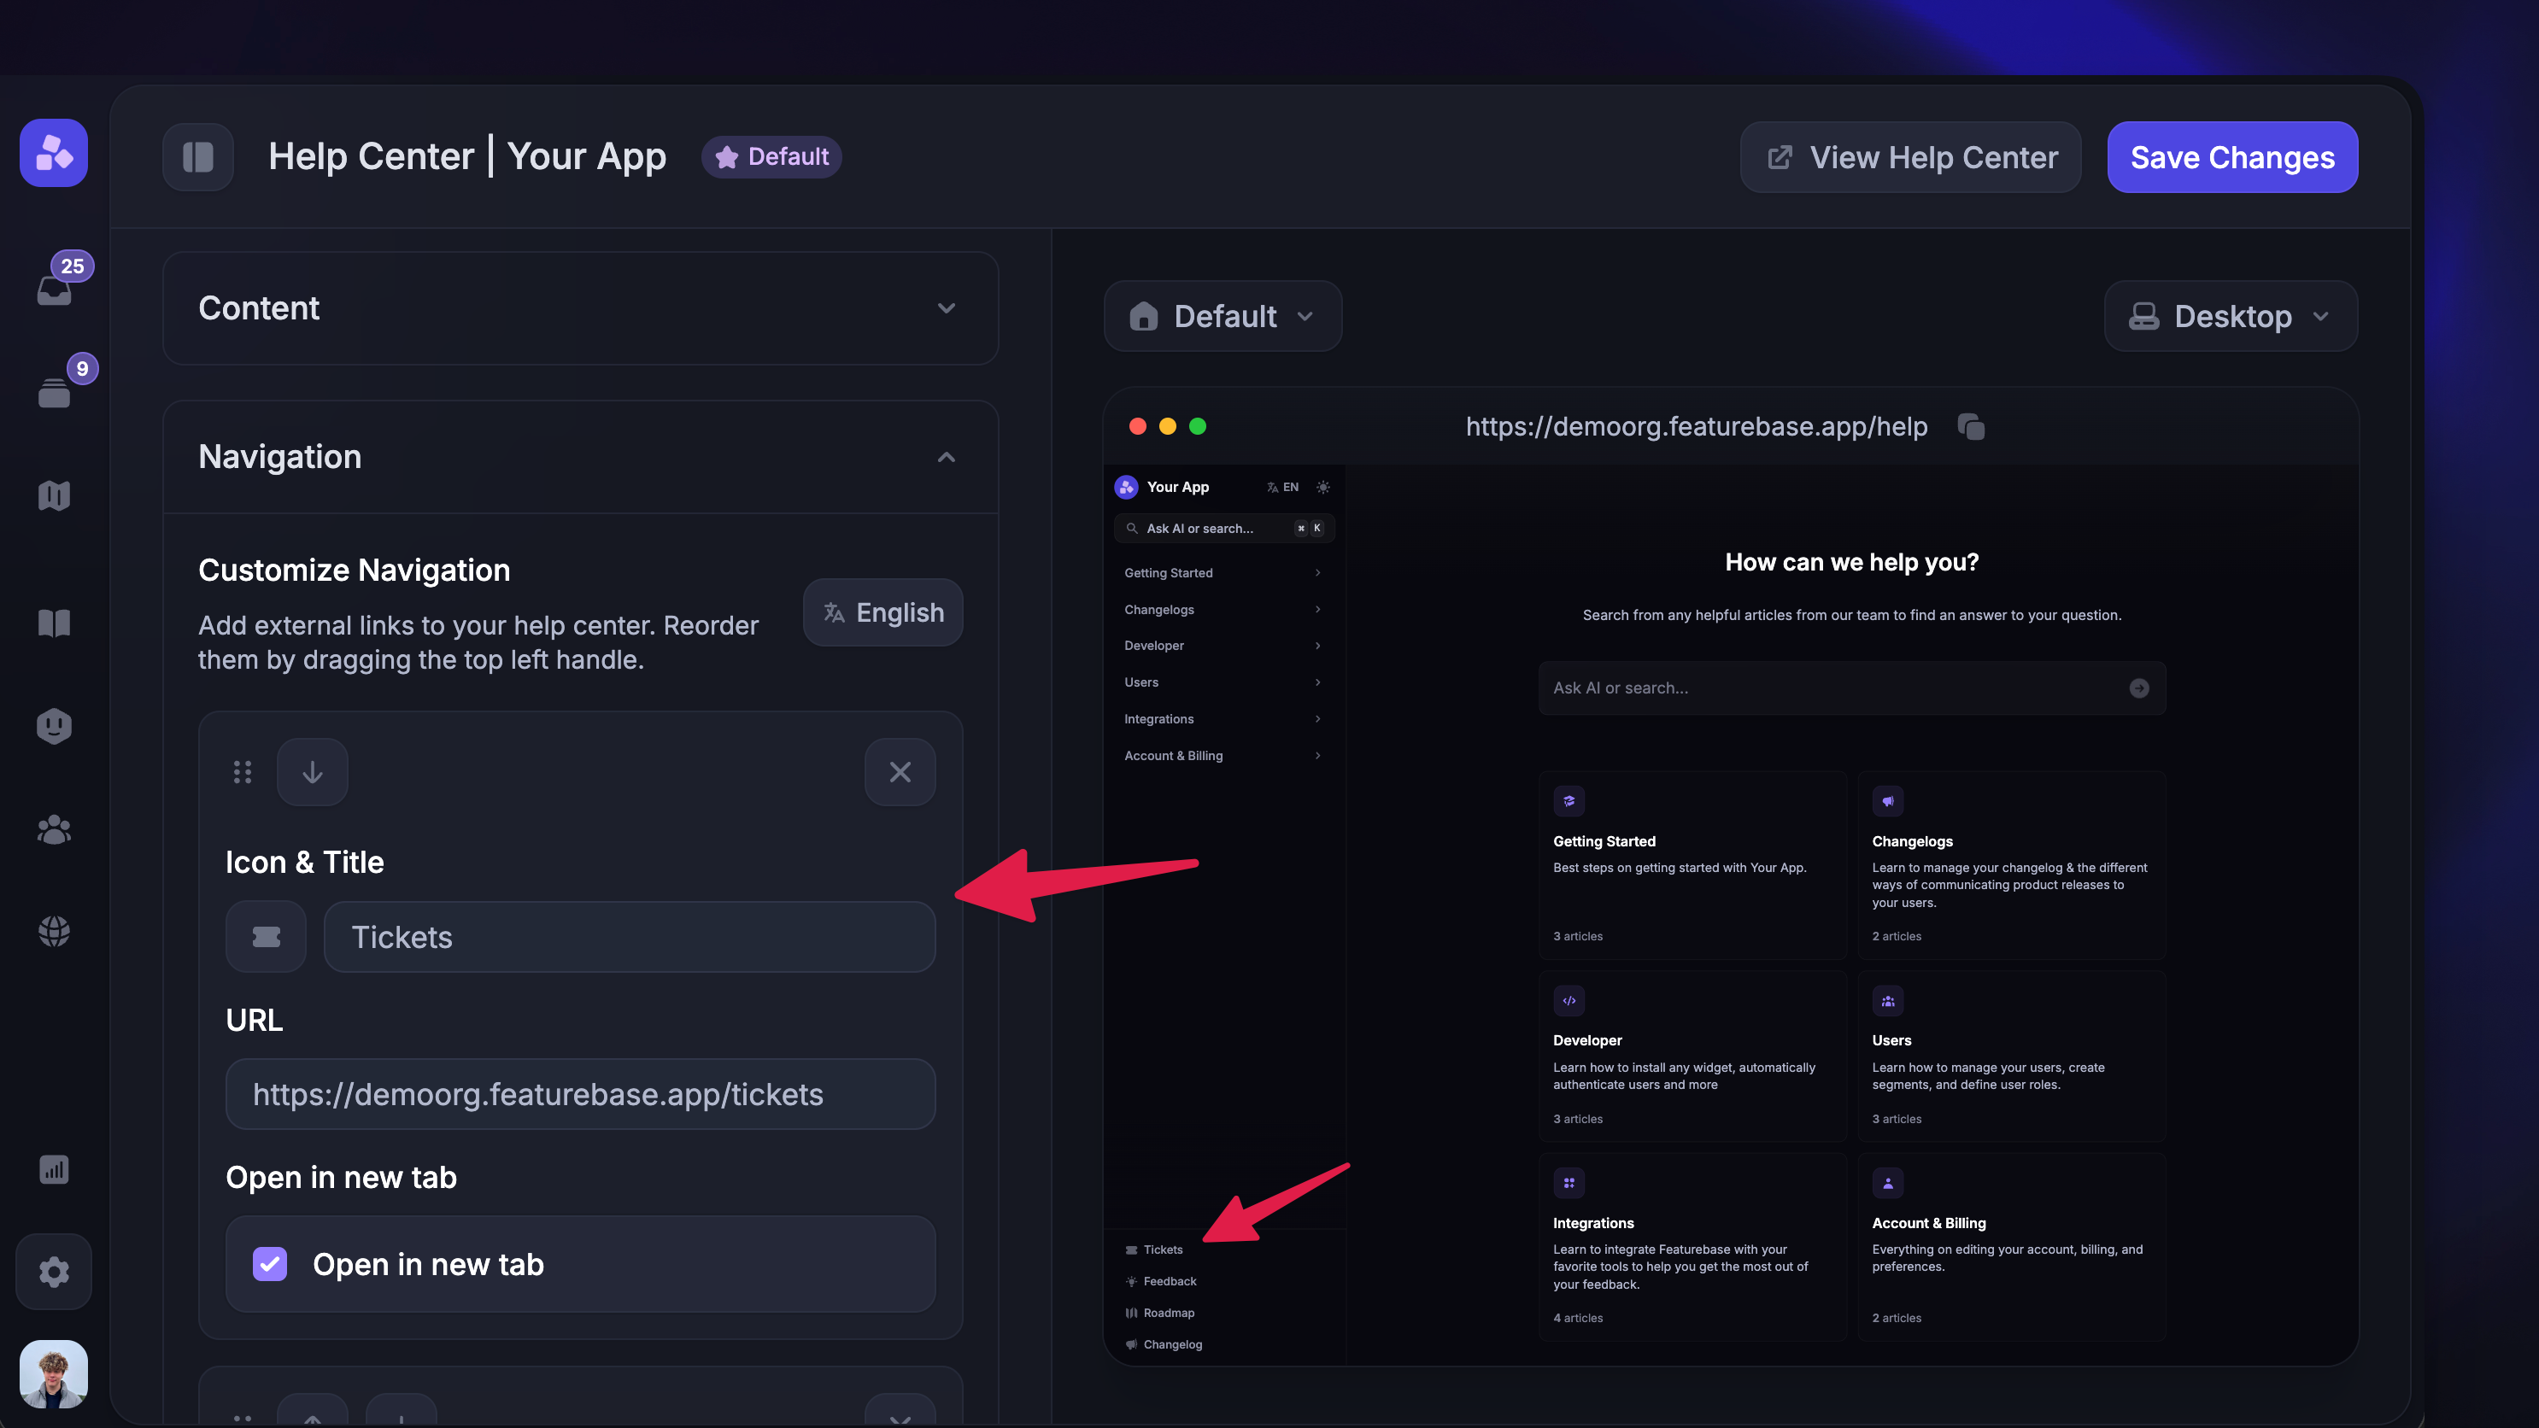The height and width of the screenshot is (1428, 2539).
Task: Open Tickets link in preview sidebar
Action: tap(1154, 1249)
